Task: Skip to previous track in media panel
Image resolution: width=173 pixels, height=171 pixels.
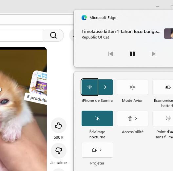Action: [x=111, y=54]
